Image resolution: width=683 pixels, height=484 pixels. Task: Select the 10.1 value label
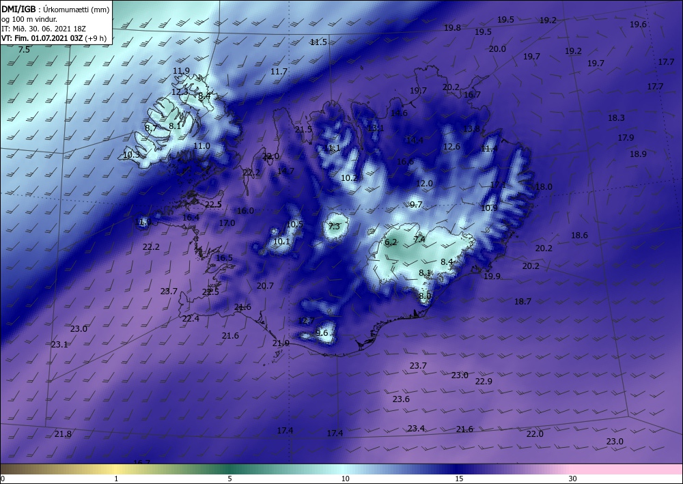tap(281, 241)
